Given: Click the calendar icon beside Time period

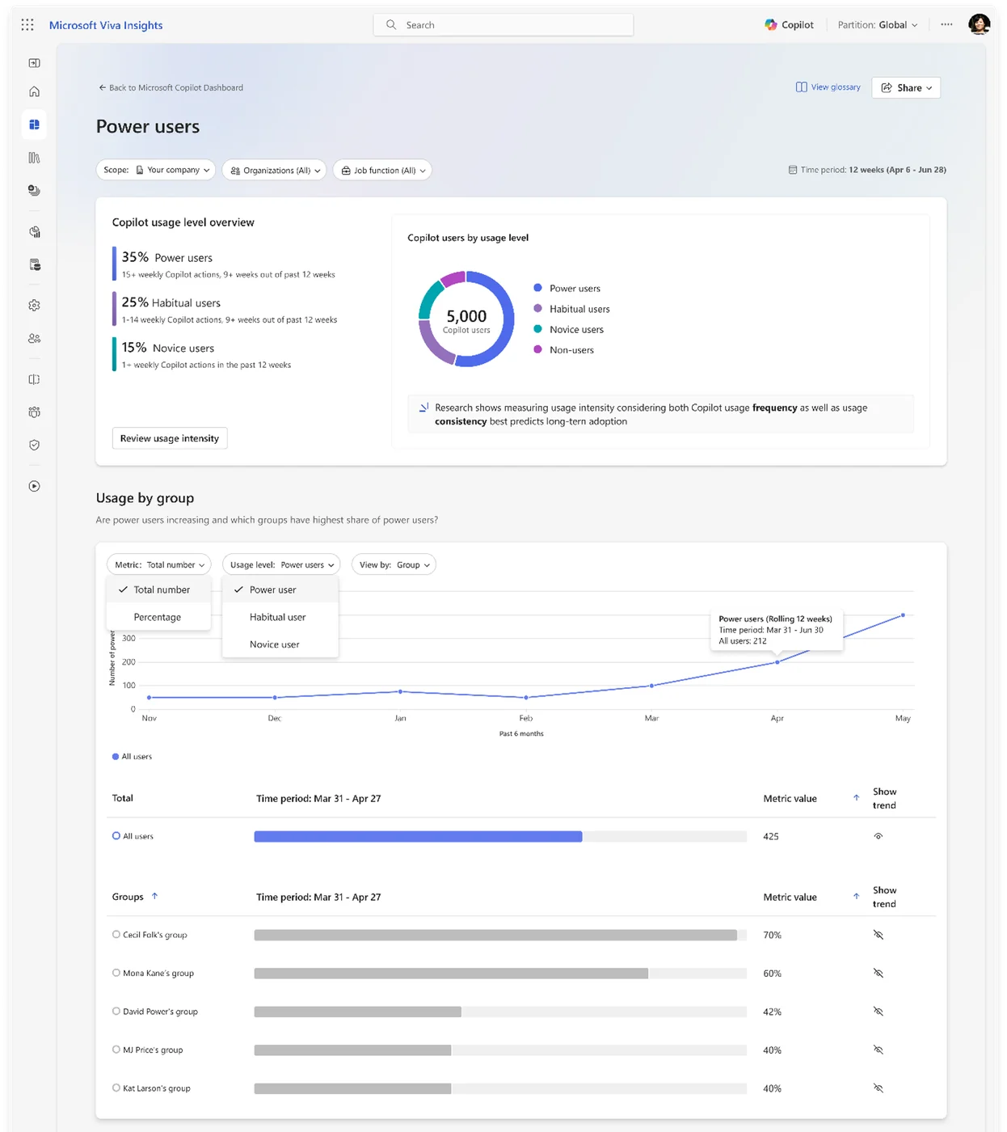Looking at the screenshot, I should 792,170.
